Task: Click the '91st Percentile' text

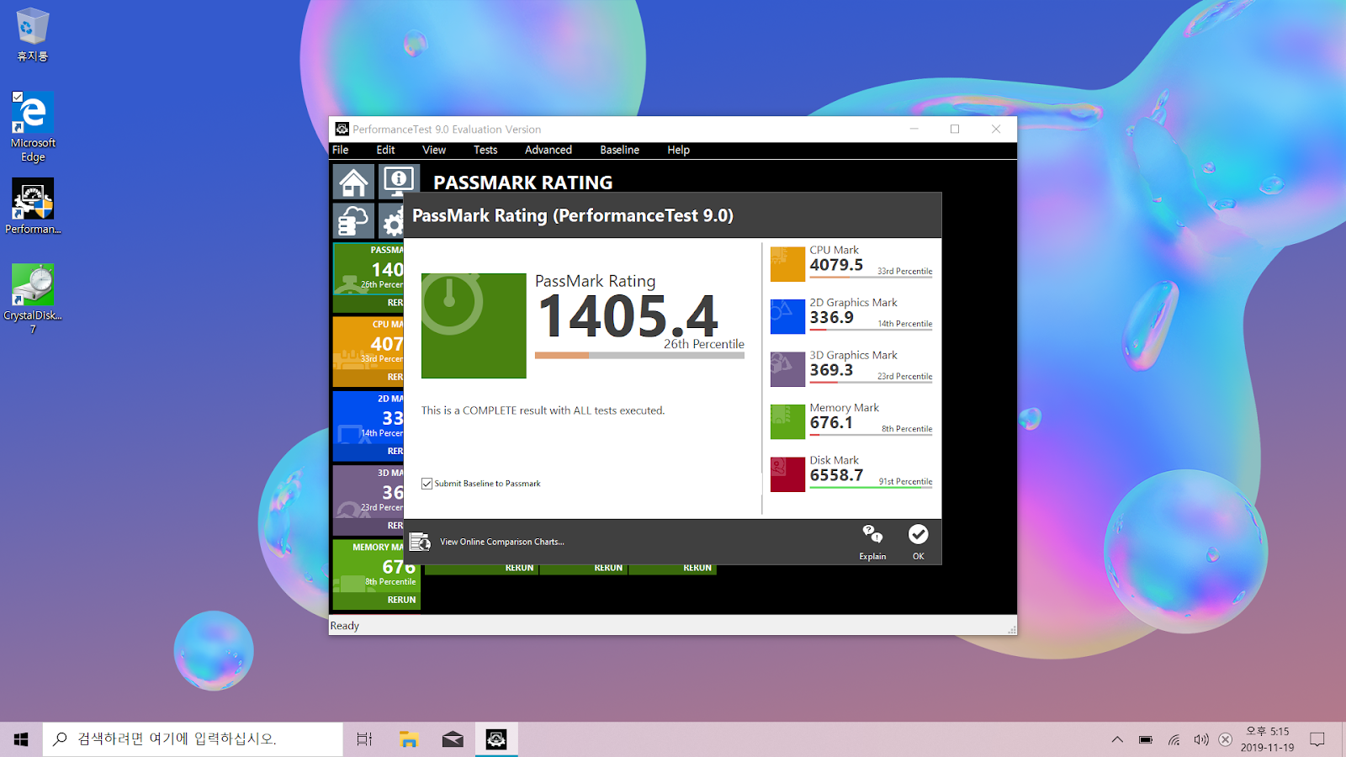Action: 905,482
